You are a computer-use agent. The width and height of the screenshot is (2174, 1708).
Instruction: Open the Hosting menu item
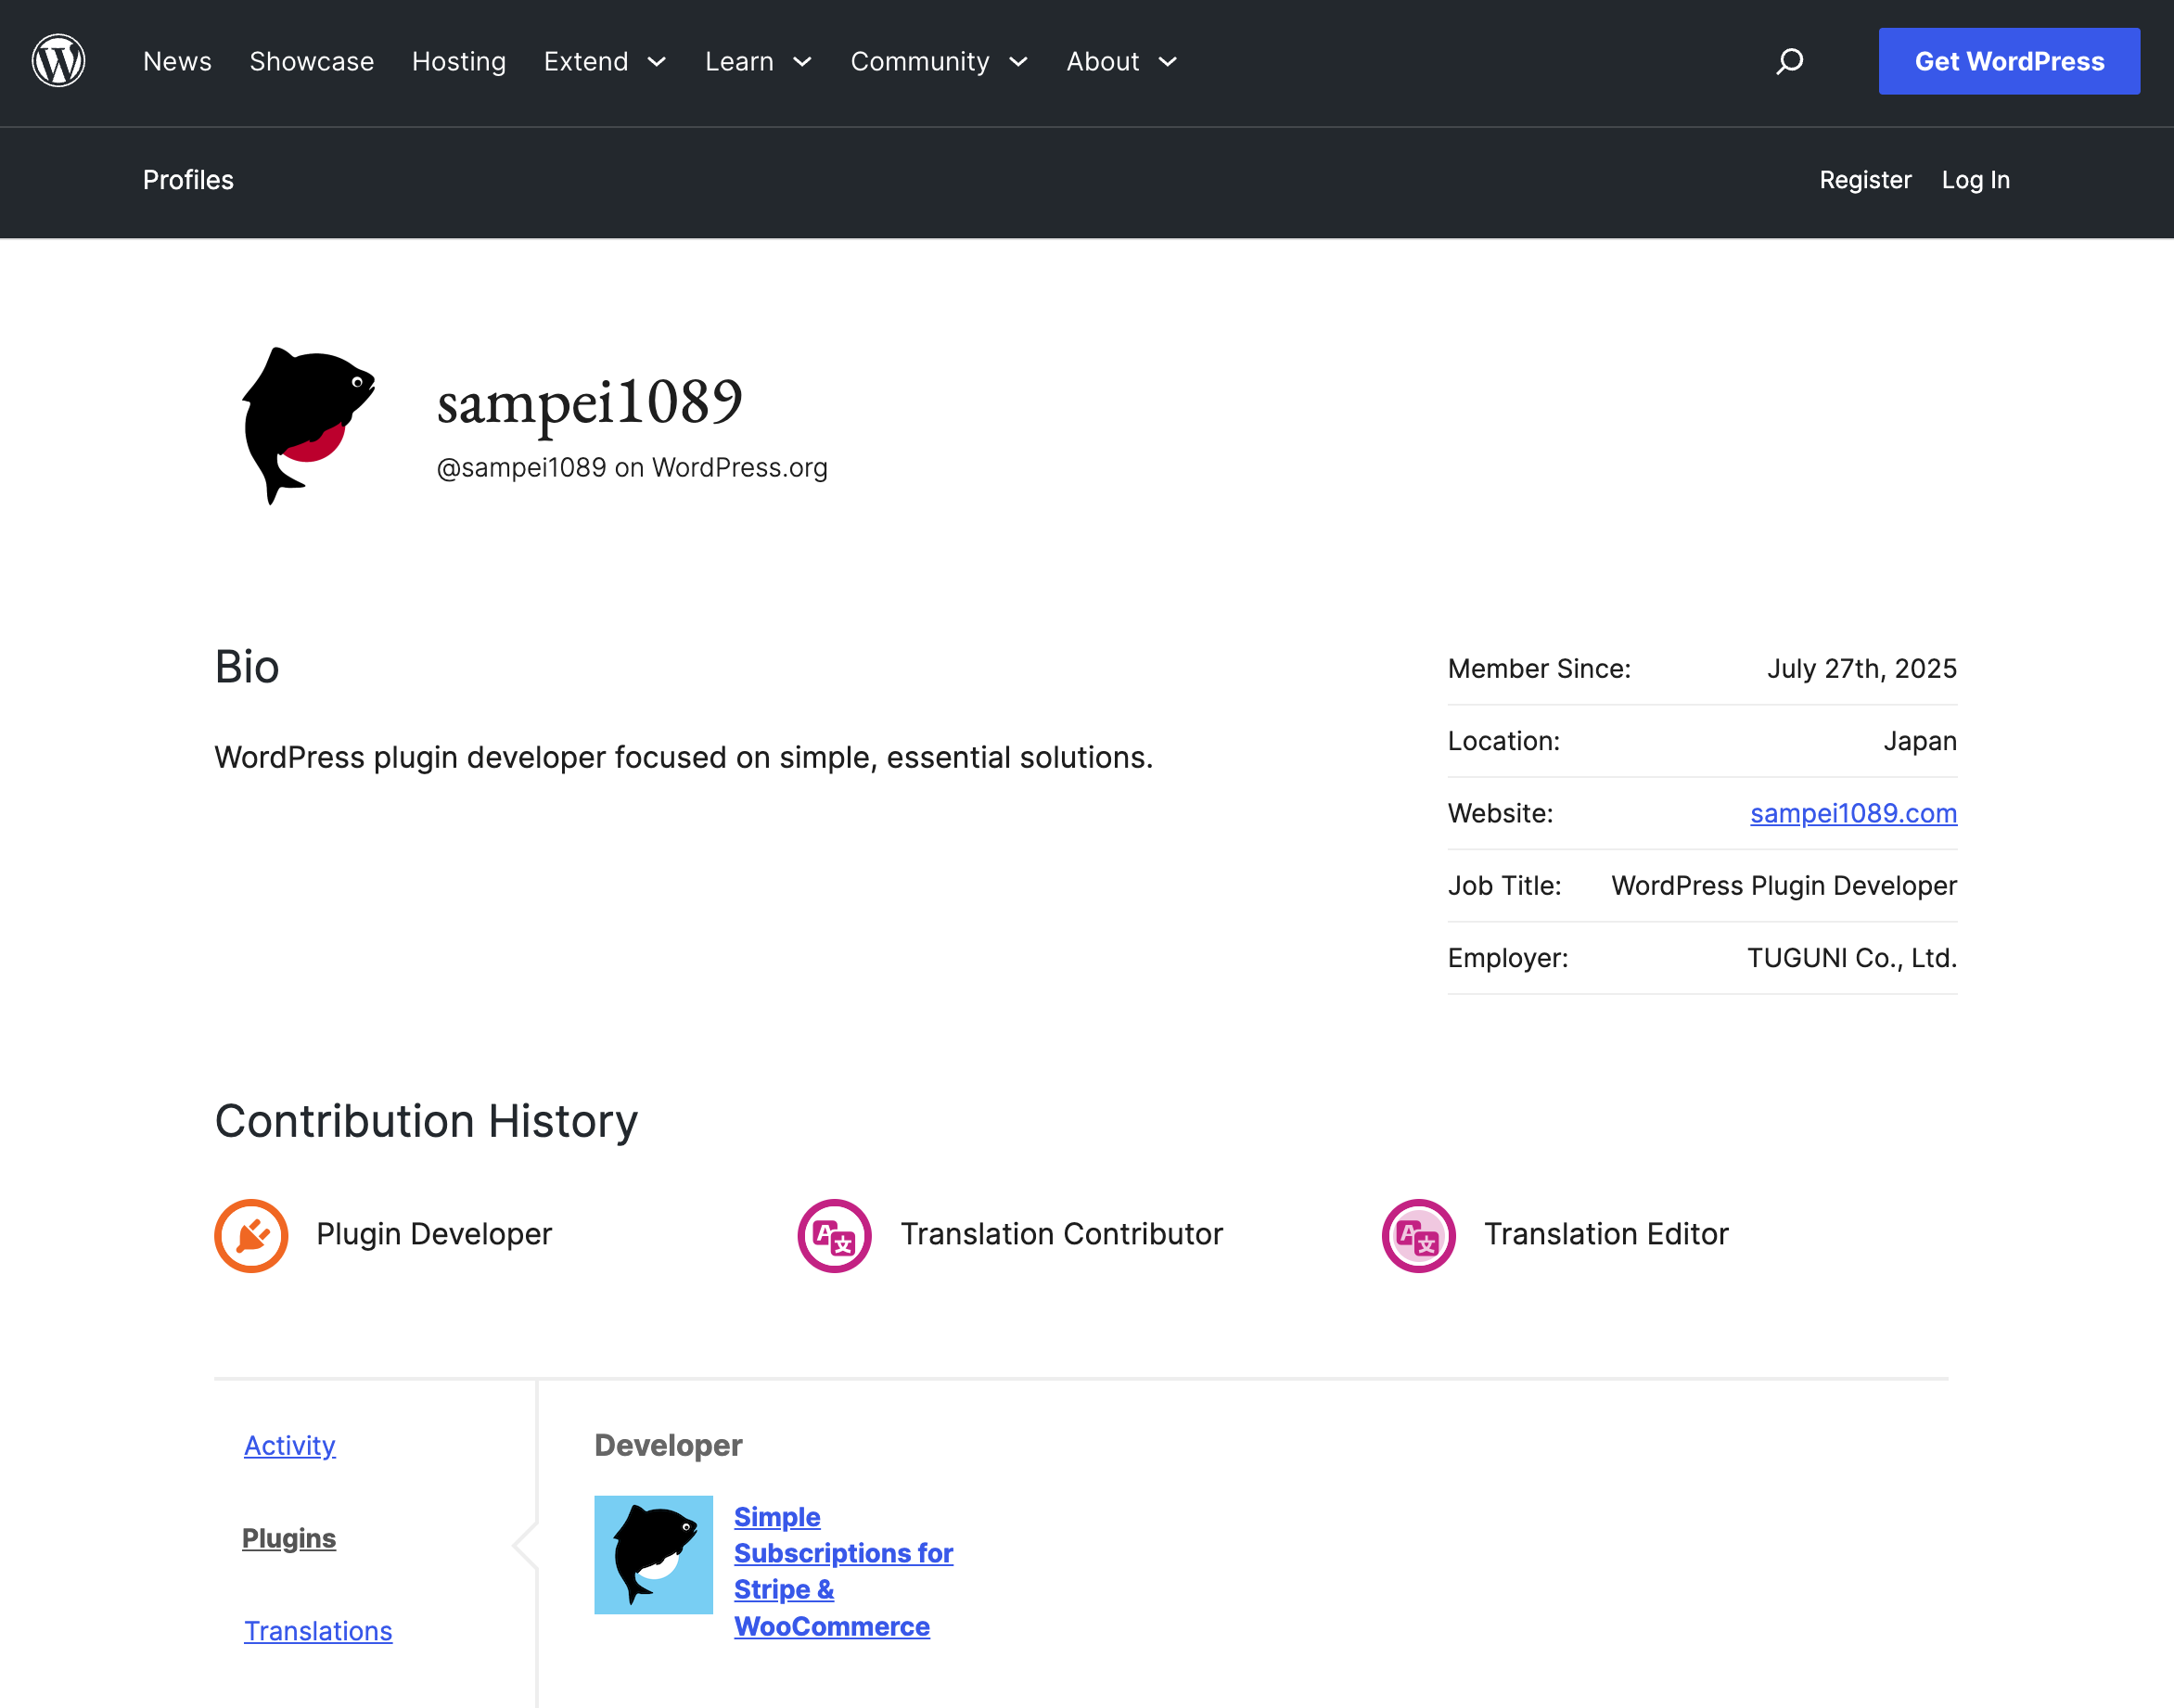[x=458, y=62]
